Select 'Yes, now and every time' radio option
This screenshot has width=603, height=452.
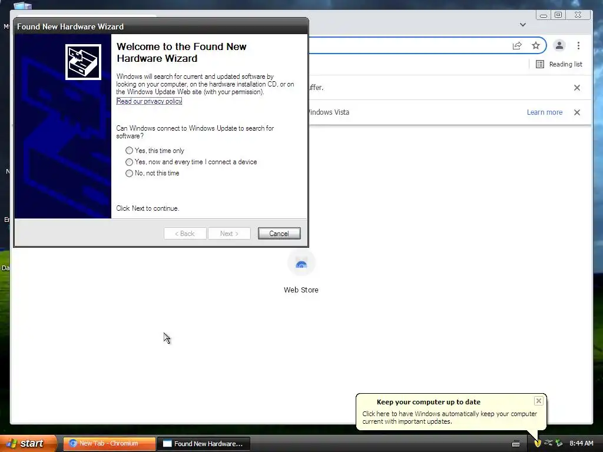(129, 162)
